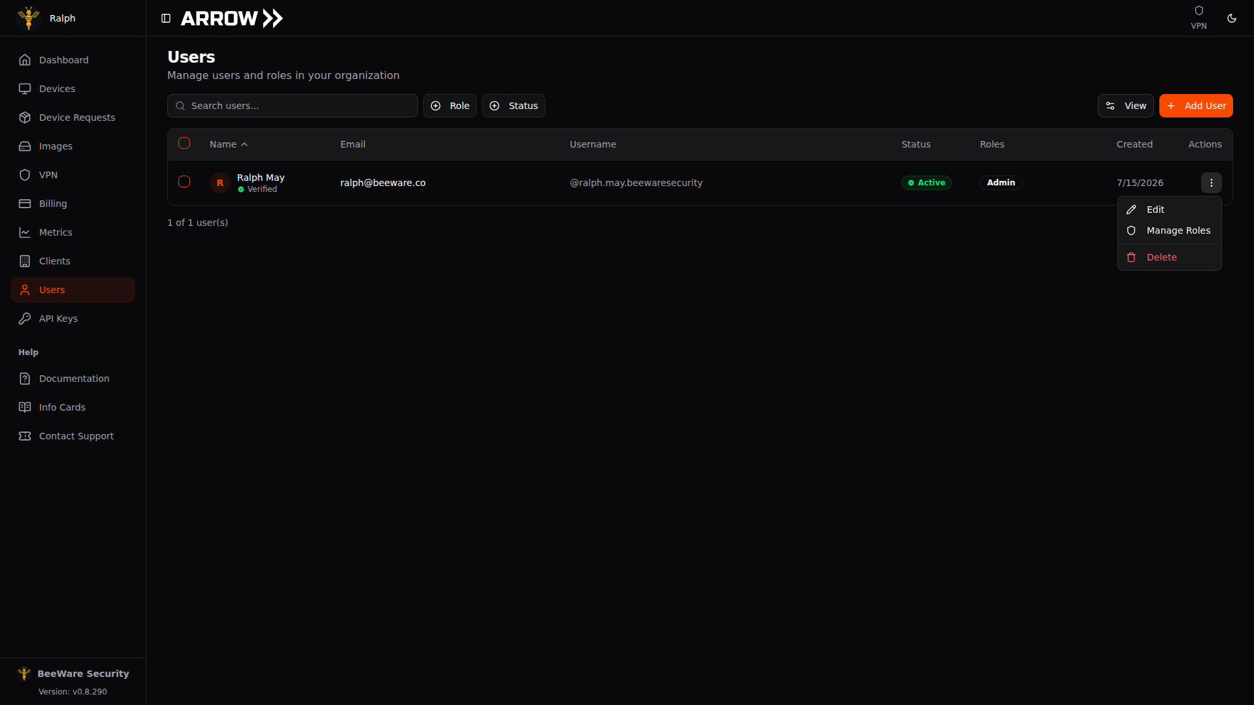Click the Documentation help file icon
1254x705 pixels.
pyautogui.click(x=25, y=379)
